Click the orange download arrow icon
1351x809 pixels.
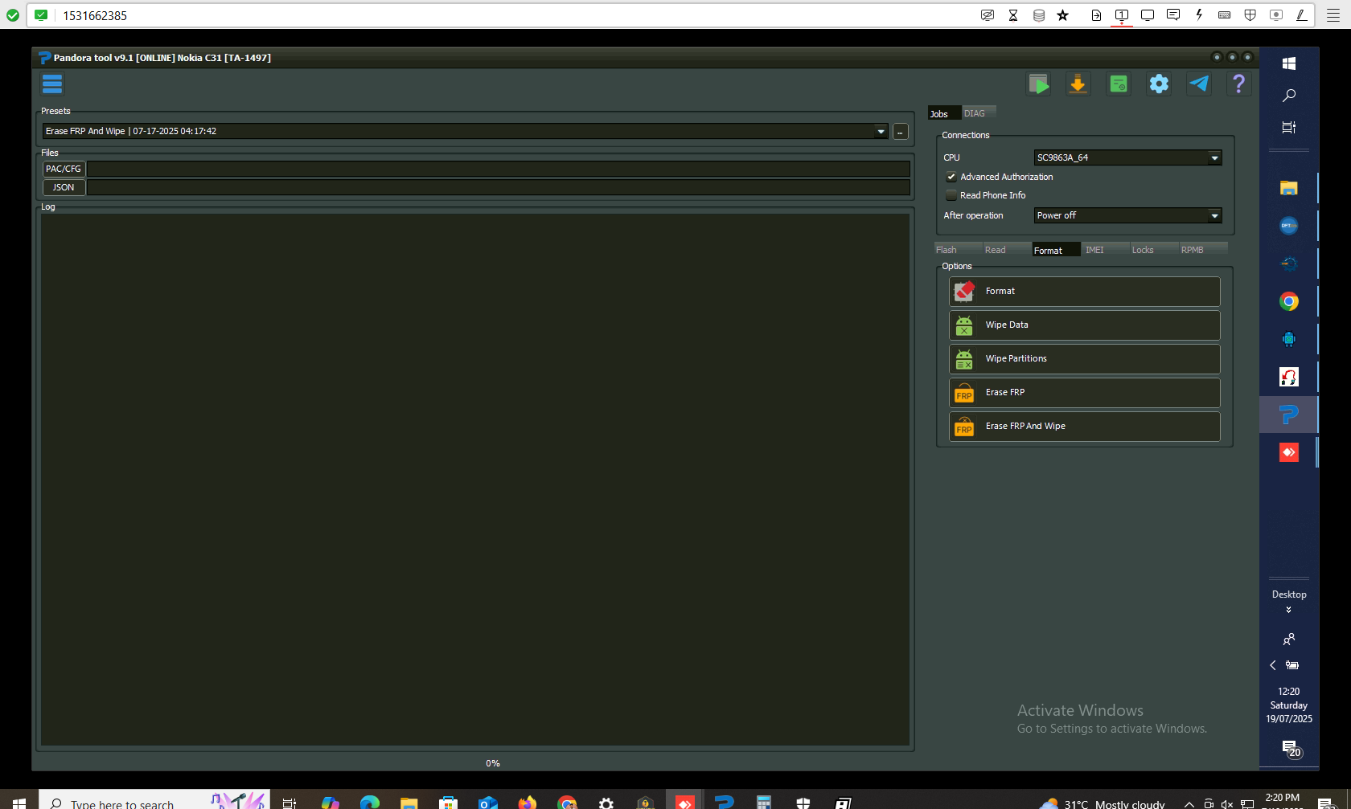1078,84
